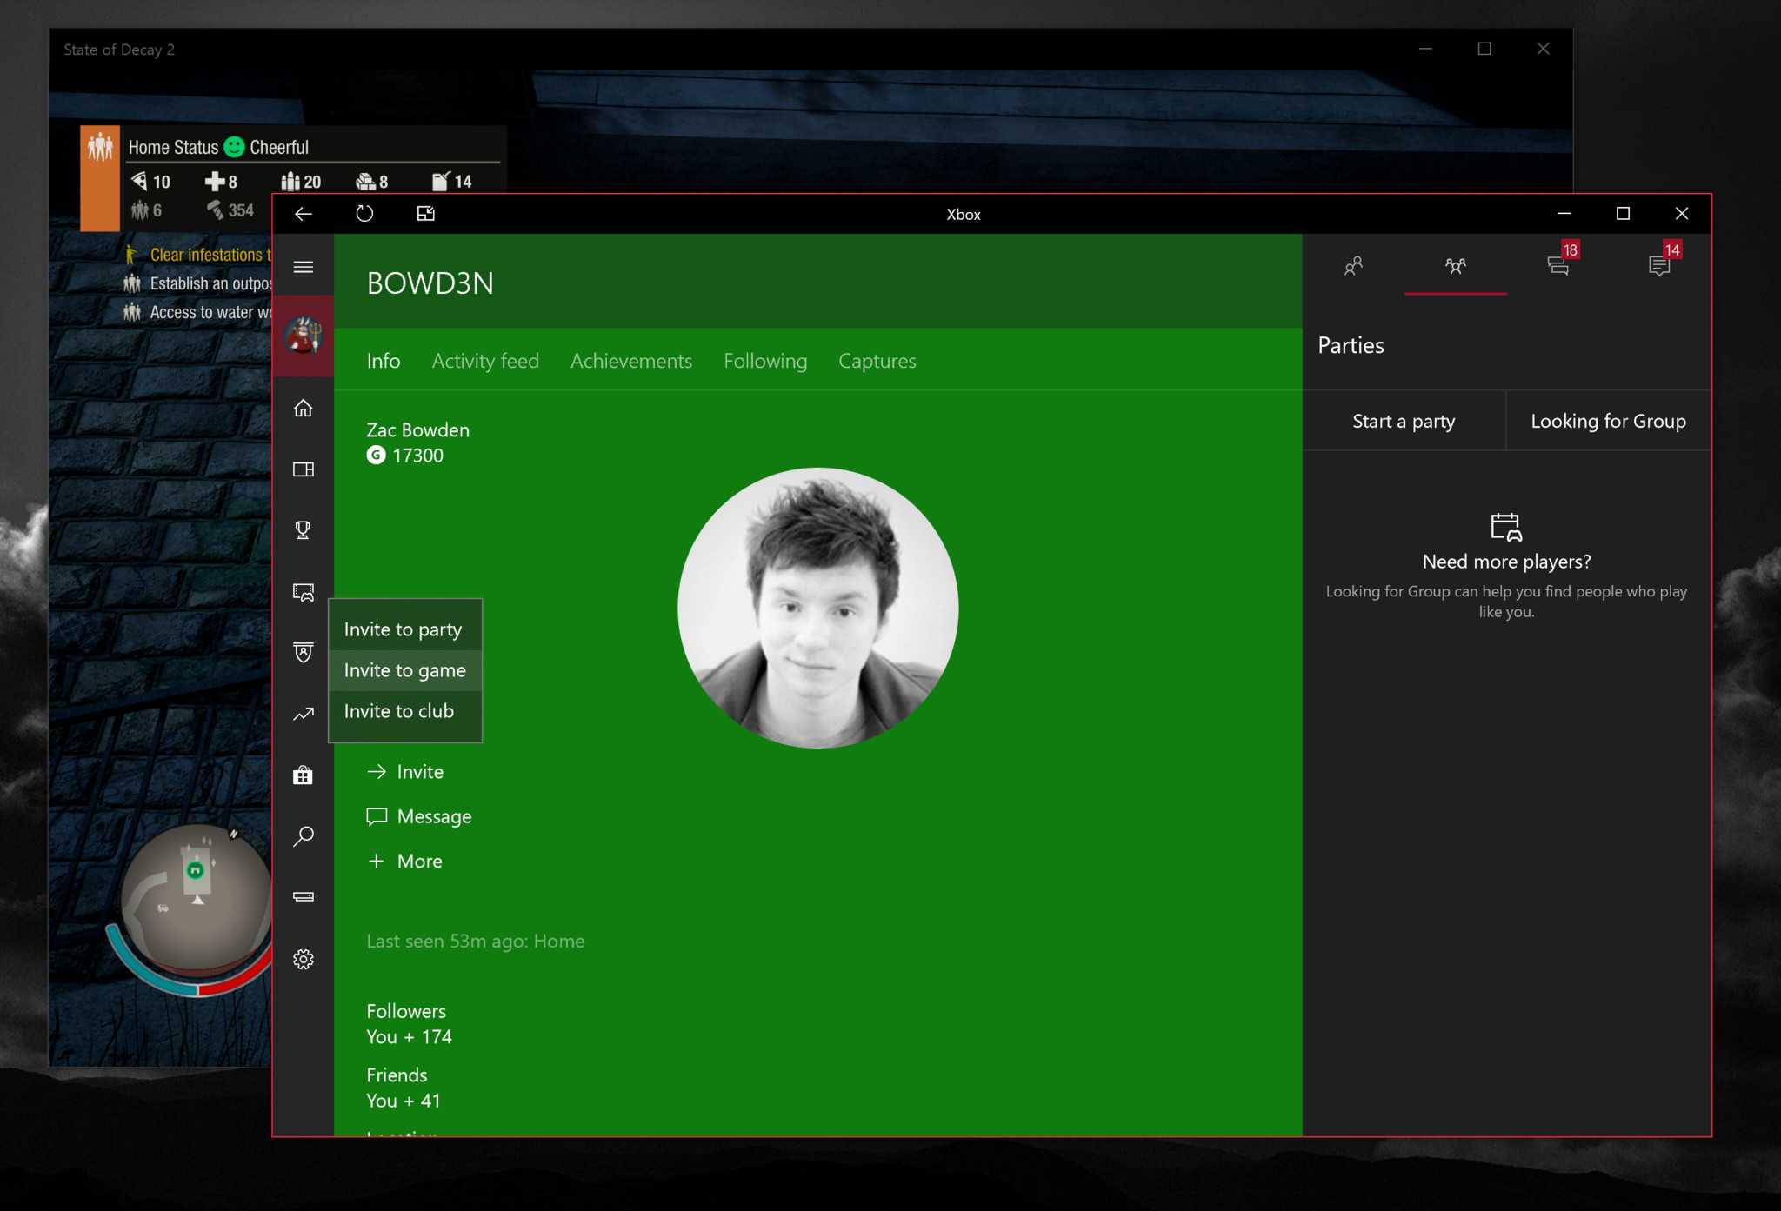1781x1211 pixels.
Task: Click the food resource count 10 in game
Action: coord(151,181)
